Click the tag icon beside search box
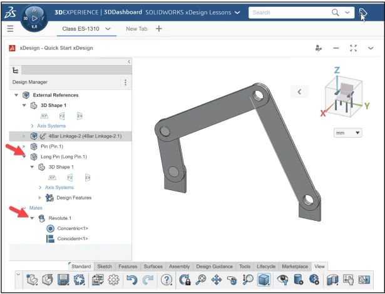 (363, 13)
